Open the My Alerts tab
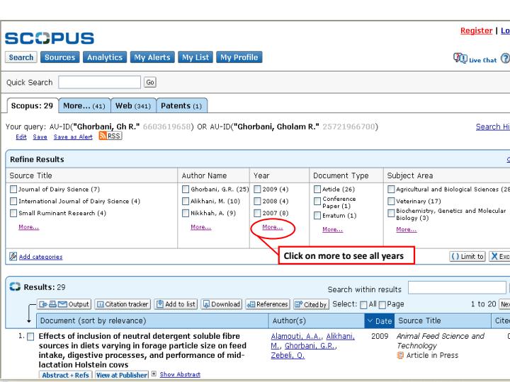The image size is (510, 382). coord(152,57)
